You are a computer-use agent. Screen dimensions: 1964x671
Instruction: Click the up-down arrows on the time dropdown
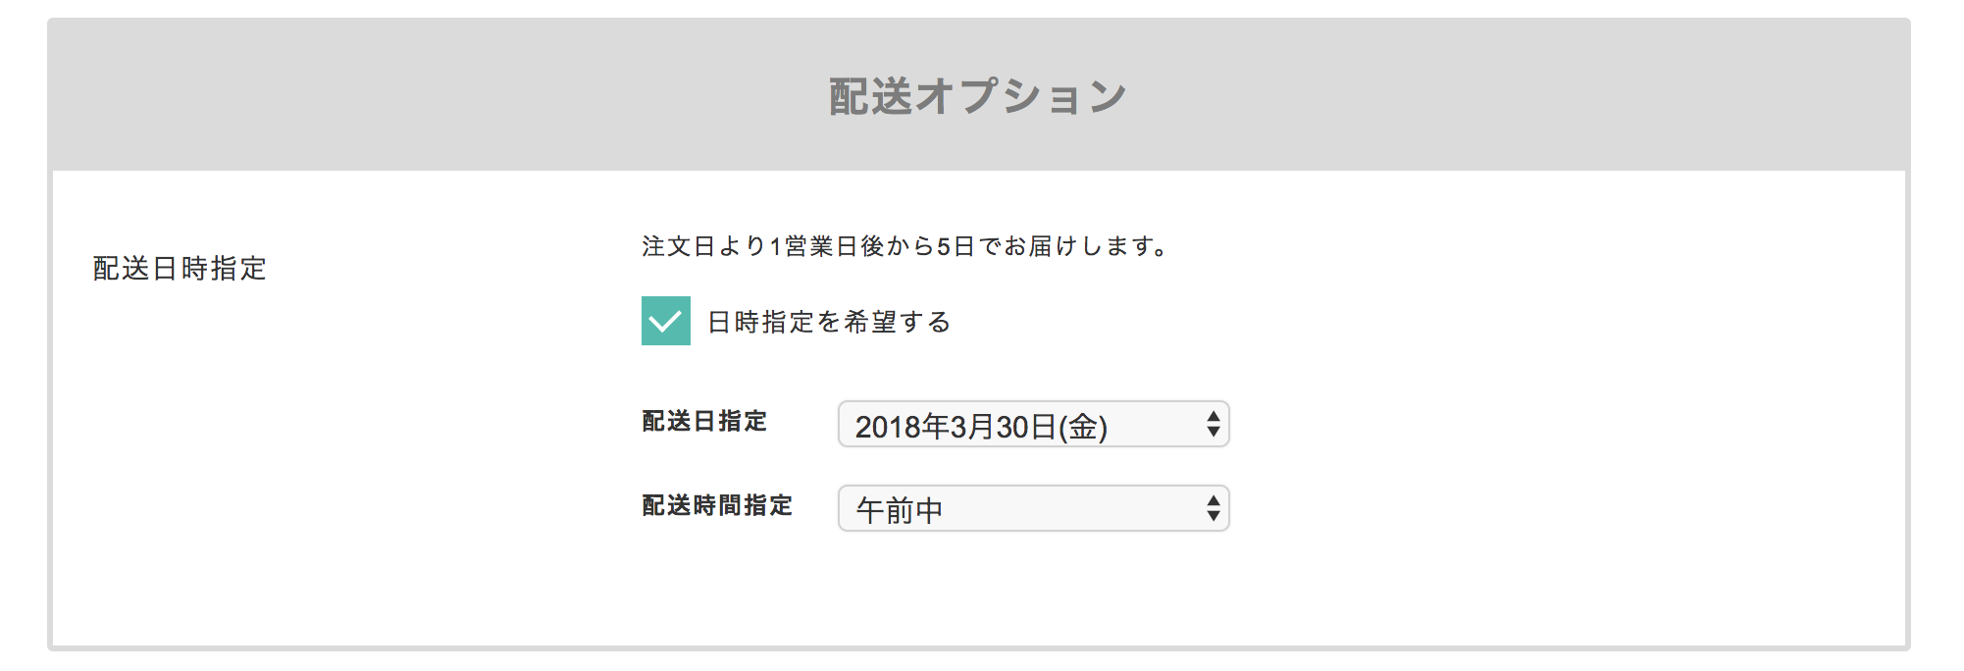[x=1213, y=508]
